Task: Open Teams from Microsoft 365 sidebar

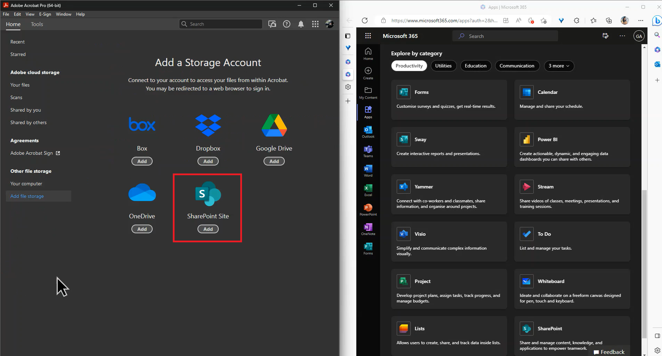Action: point(368,151)
